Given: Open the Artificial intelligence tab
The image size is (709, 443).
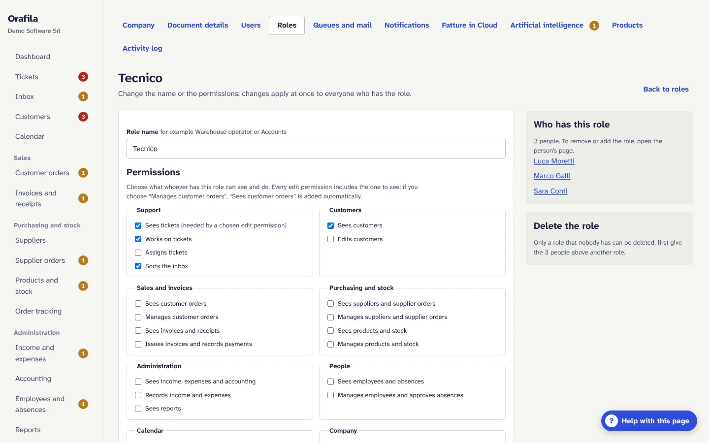Looking at the screenshot, I should point(554,25).
